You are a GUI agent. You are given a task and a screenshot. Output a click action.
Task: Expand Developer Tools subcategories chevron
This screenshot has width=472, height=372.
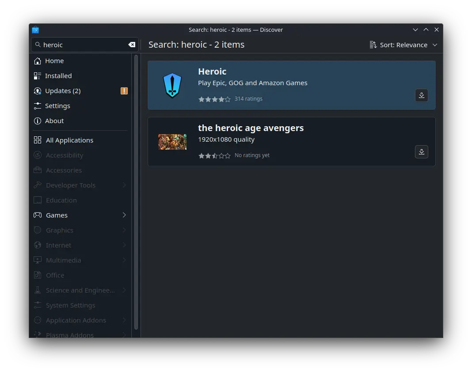(124, 185)
